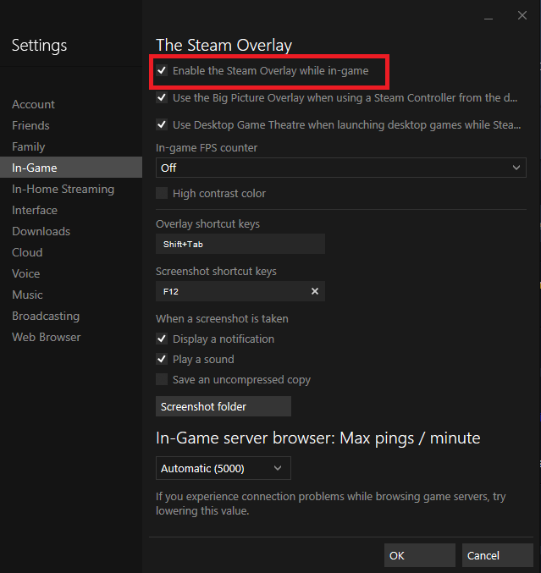Select Broadcasting in the sidebar
541x573 pixels.
point(46,317)
